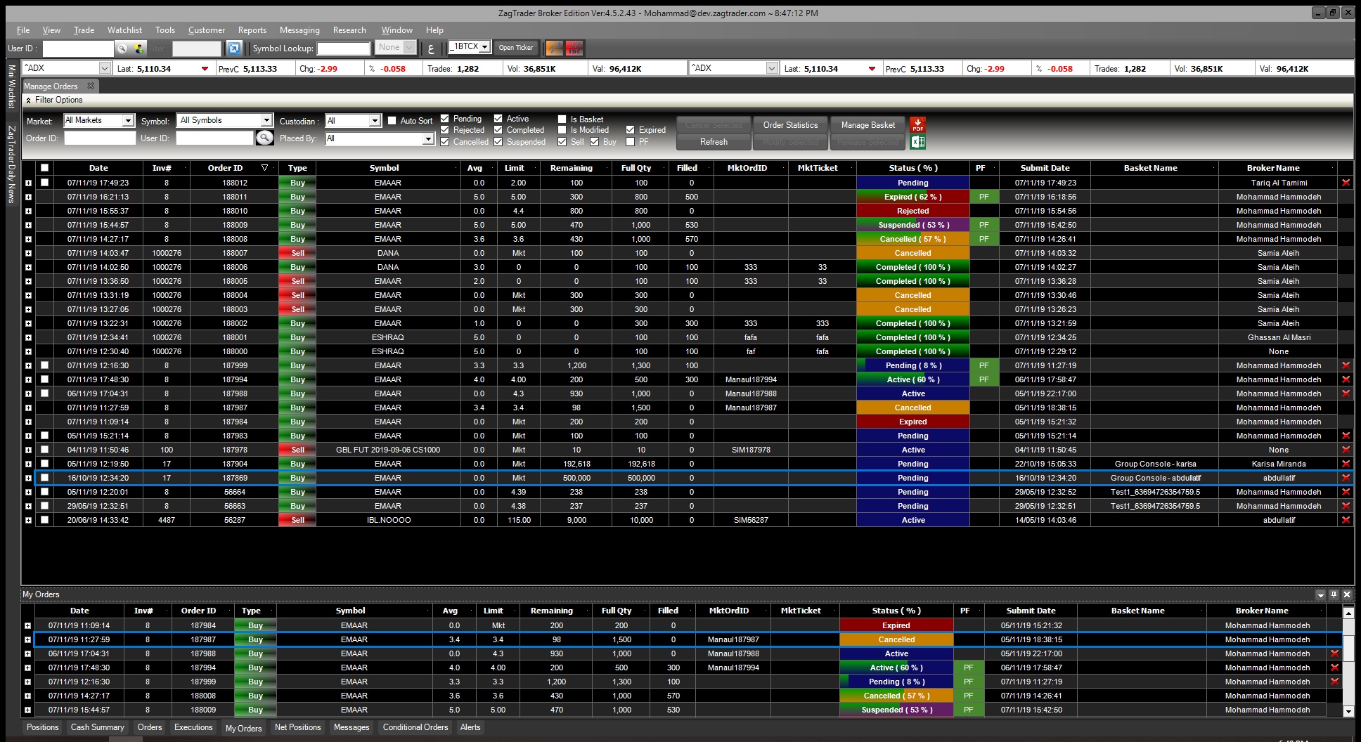Click the Order Statistics button
This screenshot has width=1361, height=742.
click(790, 125)
